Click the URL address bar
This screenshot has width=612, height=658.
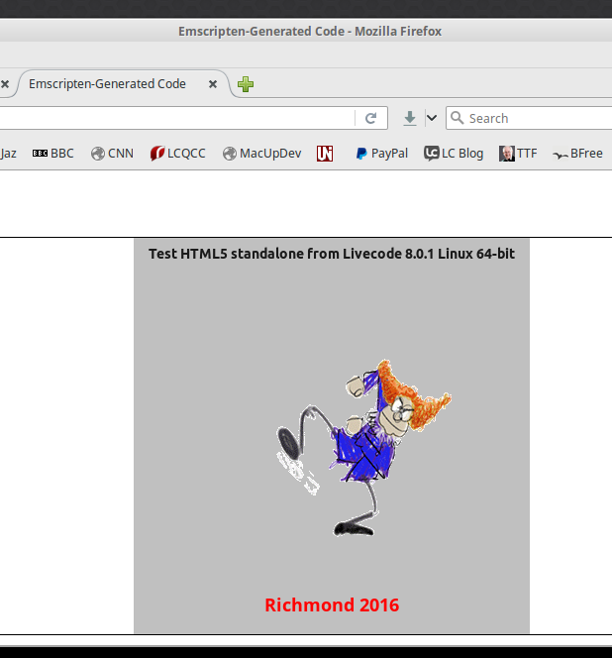tap(178, 118)
